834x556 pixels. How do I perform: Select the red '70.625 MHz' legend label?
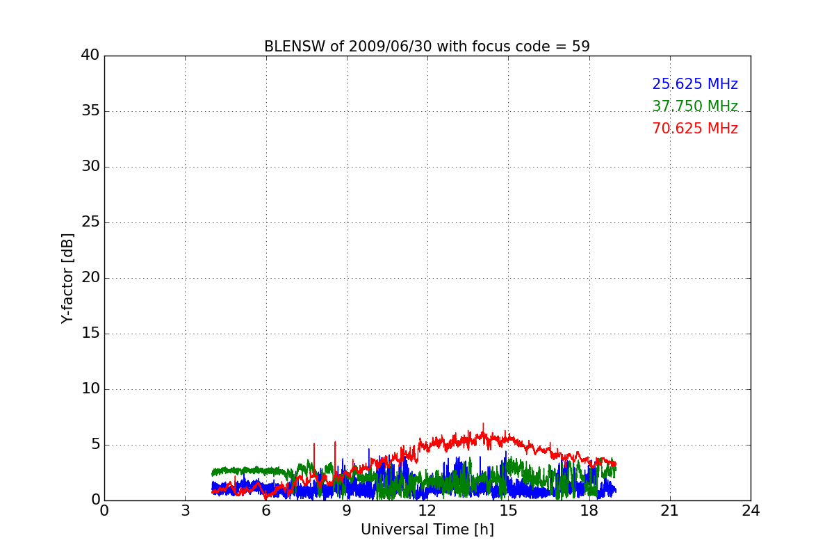coord(695,129)
